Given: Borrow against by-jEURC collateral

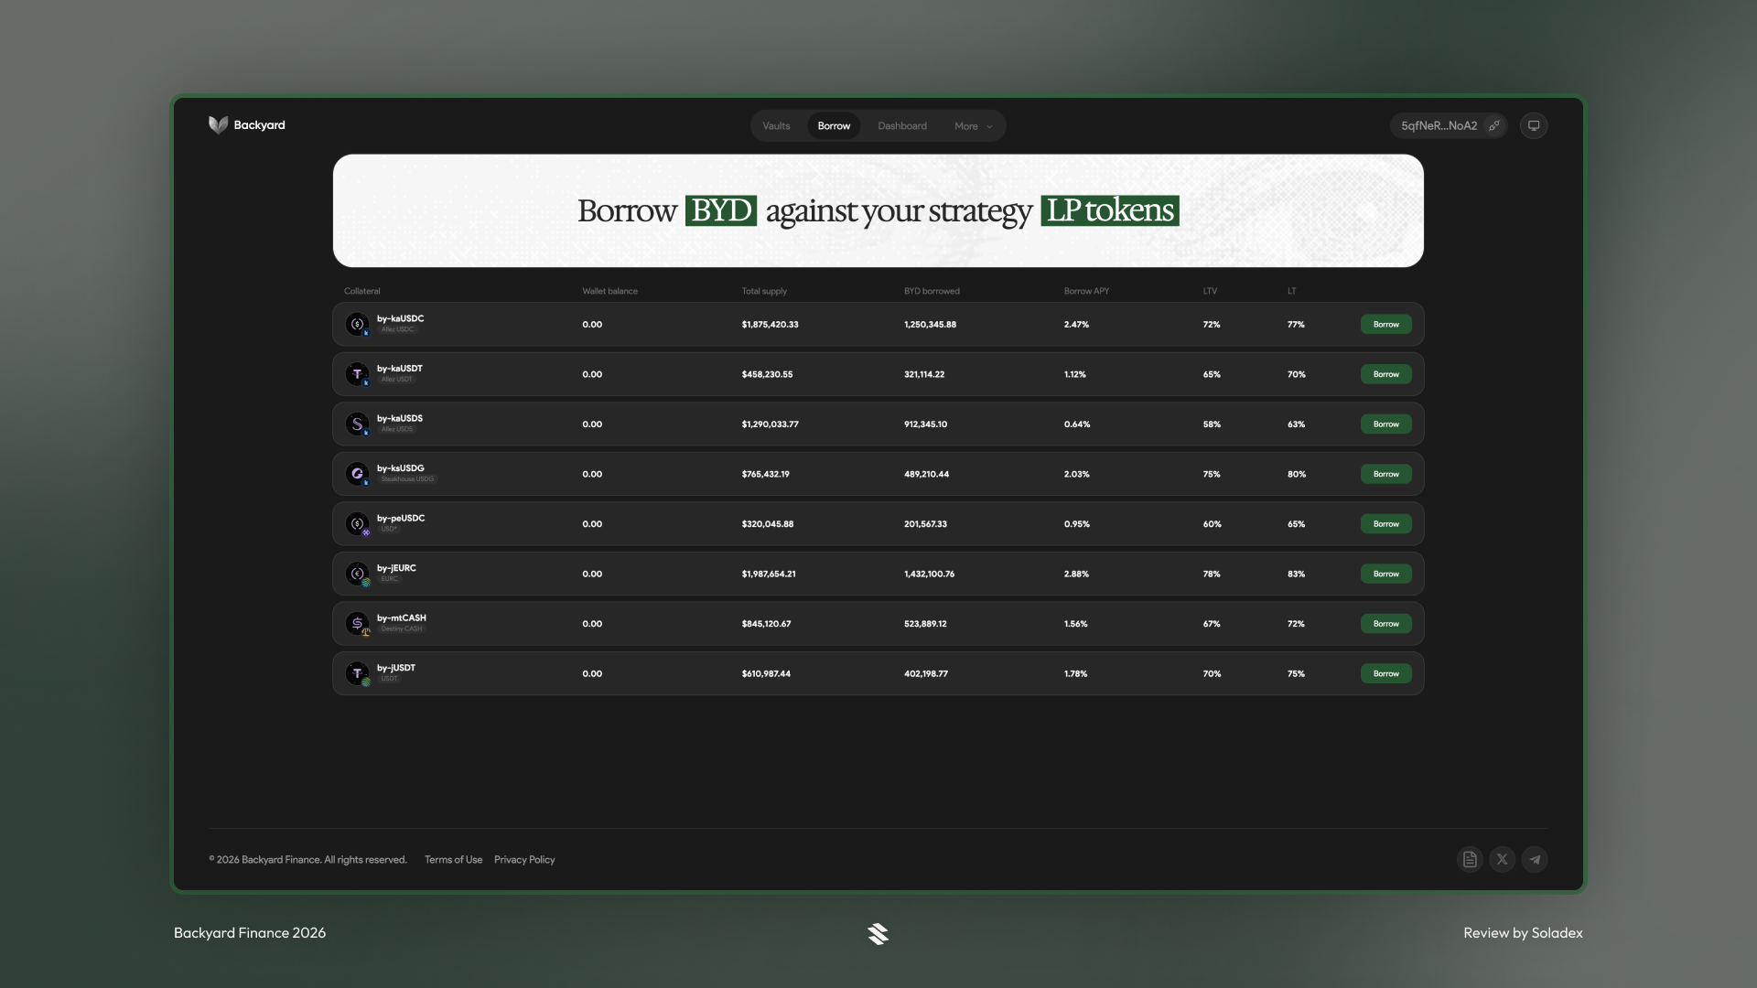Looking at the screenshot, I should pyautogui.click(x=1385, y=574).
